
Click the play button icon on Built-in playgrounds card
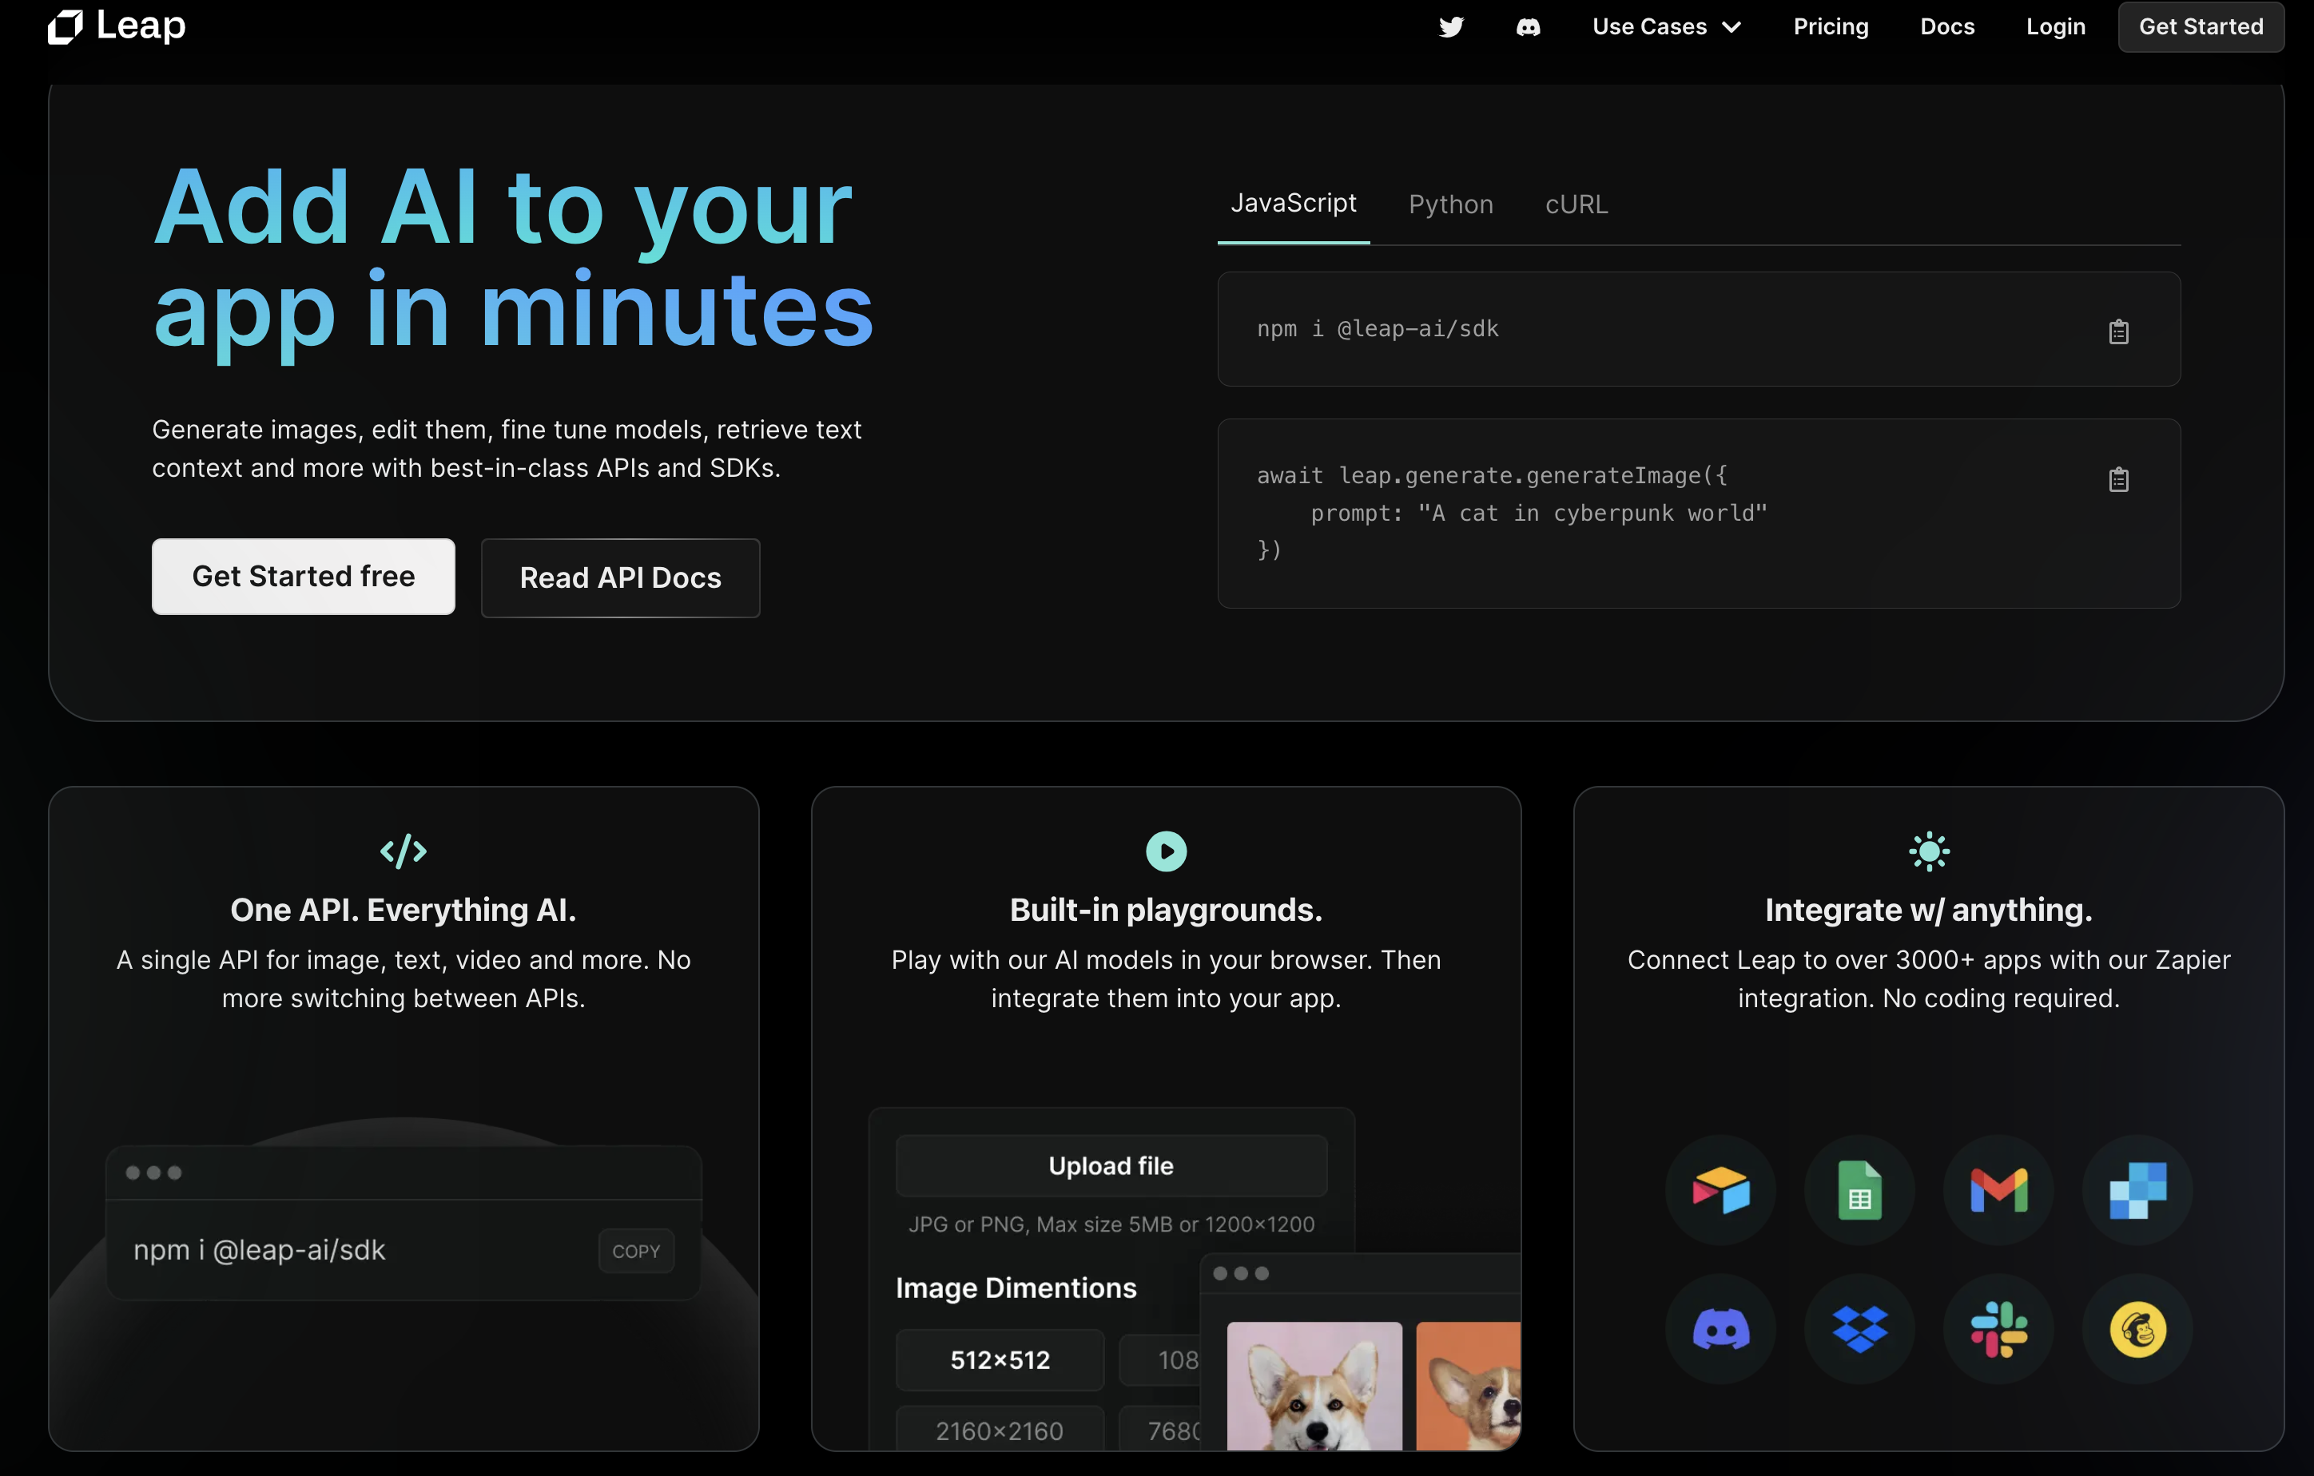tap(1166, 849)
